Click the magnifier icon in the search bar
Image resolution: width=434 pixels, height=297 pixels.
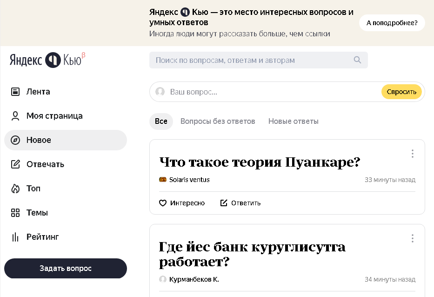click(x=357, y=60)
